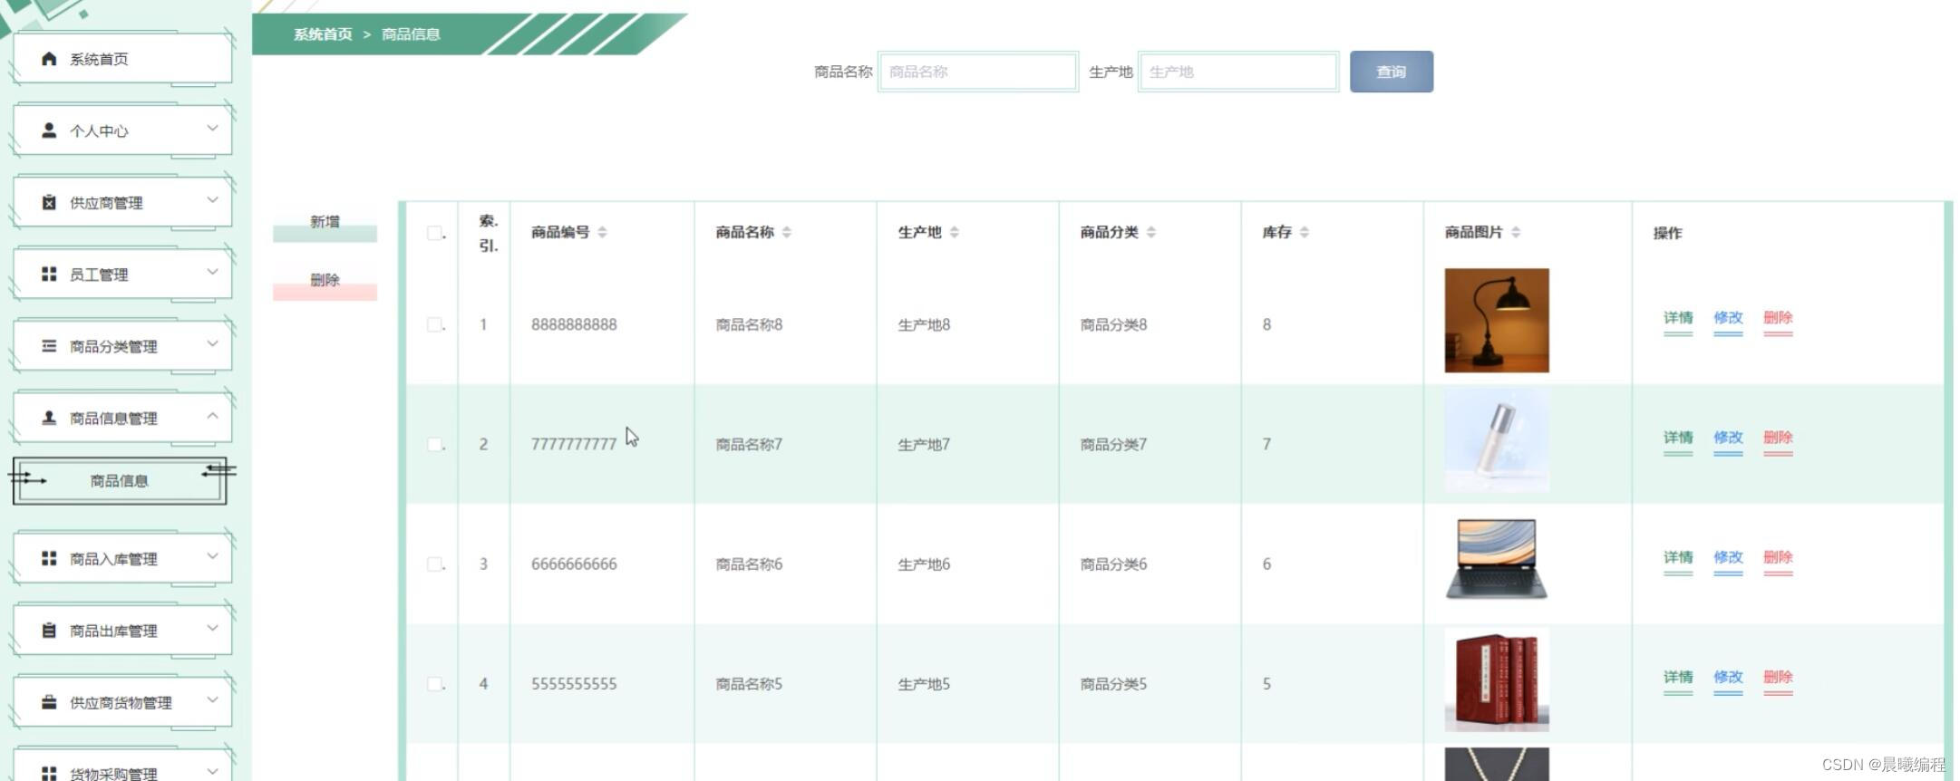
Task: Expand the 员工管理 menu chevron
Action: pyautogui.click(x=212, y=271)
